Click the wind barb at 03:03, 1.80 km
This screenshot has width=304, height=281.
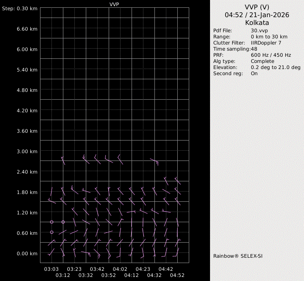pyautogui.click(x=51, y=191)
